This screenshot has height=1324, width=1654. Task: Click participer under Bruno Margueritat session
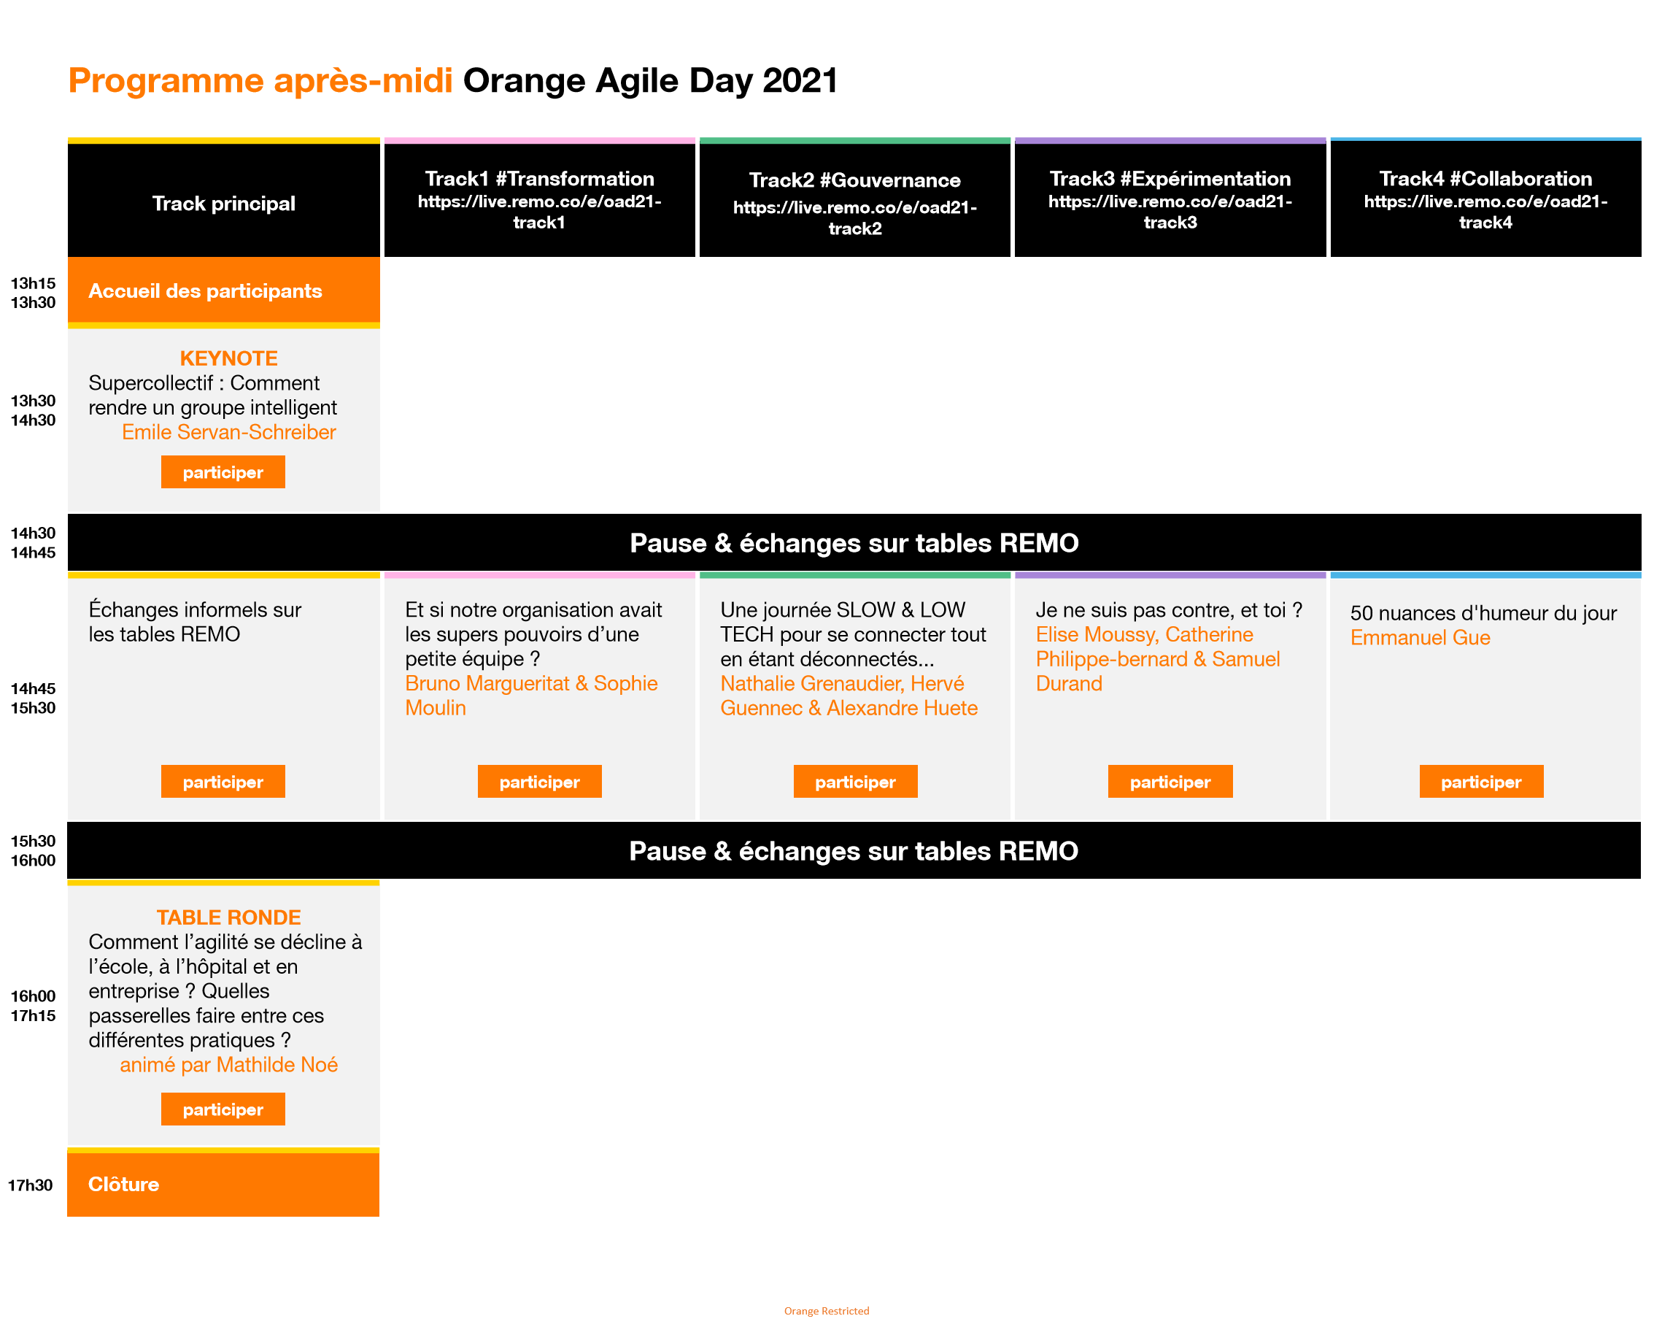click(x=539, y=782)
